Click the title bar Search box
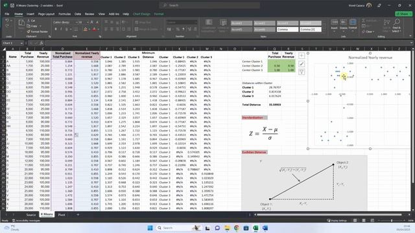 pyautogui.click(x=209, y=5)
